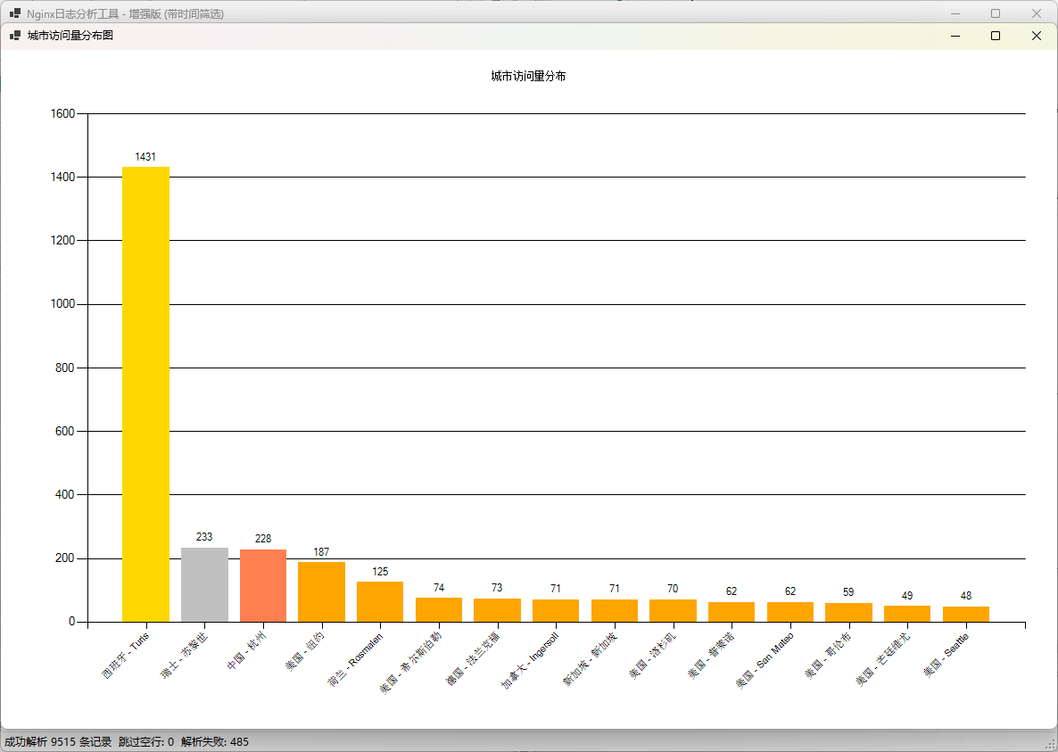This screenshot has height=752, width=1058.
Task: Click the status bar parse result text
Action: click(127, 741)
